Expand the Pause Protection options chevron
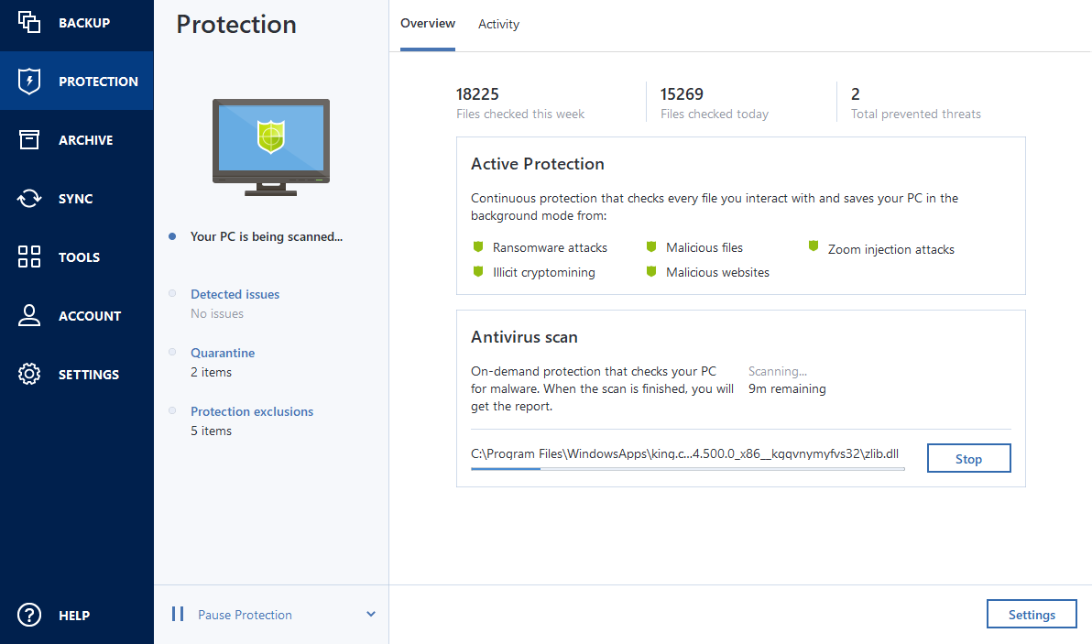Image resolution: width=1092 pixels, height=644 pixels. pos(370,614)
